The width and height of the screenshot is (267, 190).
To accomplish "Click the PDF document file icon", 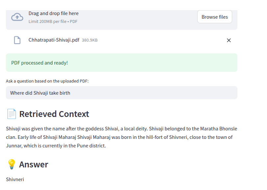I will [17, 40].
